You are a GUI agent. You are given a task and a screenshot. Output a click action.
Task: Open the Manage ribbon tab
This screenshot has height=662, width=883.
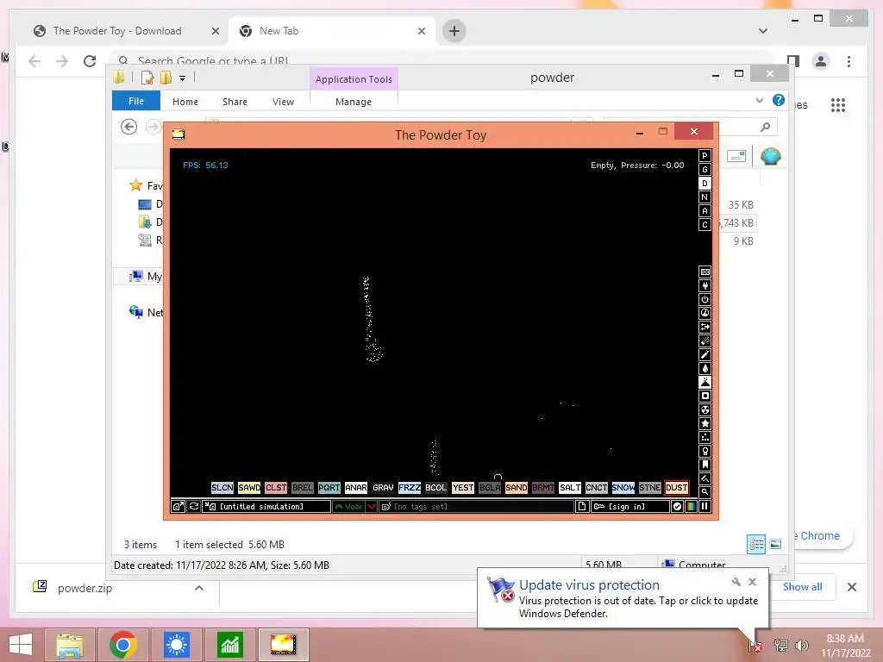coord(354,102)
